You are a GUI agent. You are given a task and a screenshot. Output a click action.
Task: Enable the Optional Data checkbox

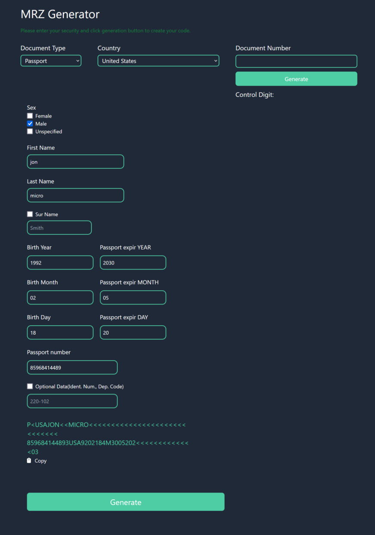tap(30, 386)
